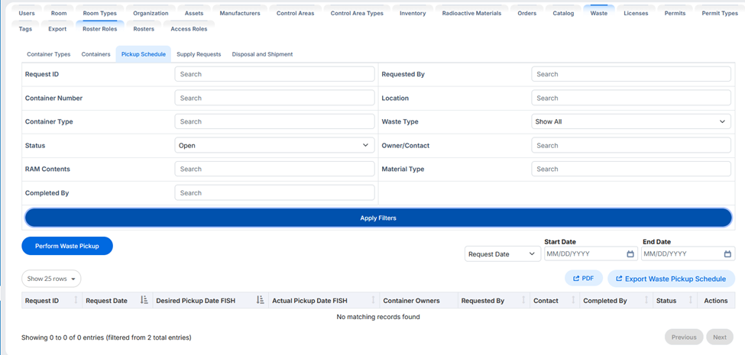
Task: Click the "No matching records found" message
Action: (x=377, y=317)
